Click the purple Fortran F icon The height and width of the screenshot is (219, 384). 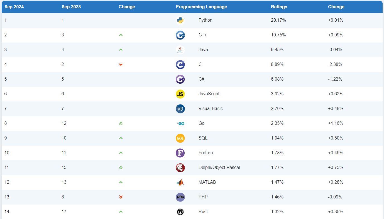(180, 153)
